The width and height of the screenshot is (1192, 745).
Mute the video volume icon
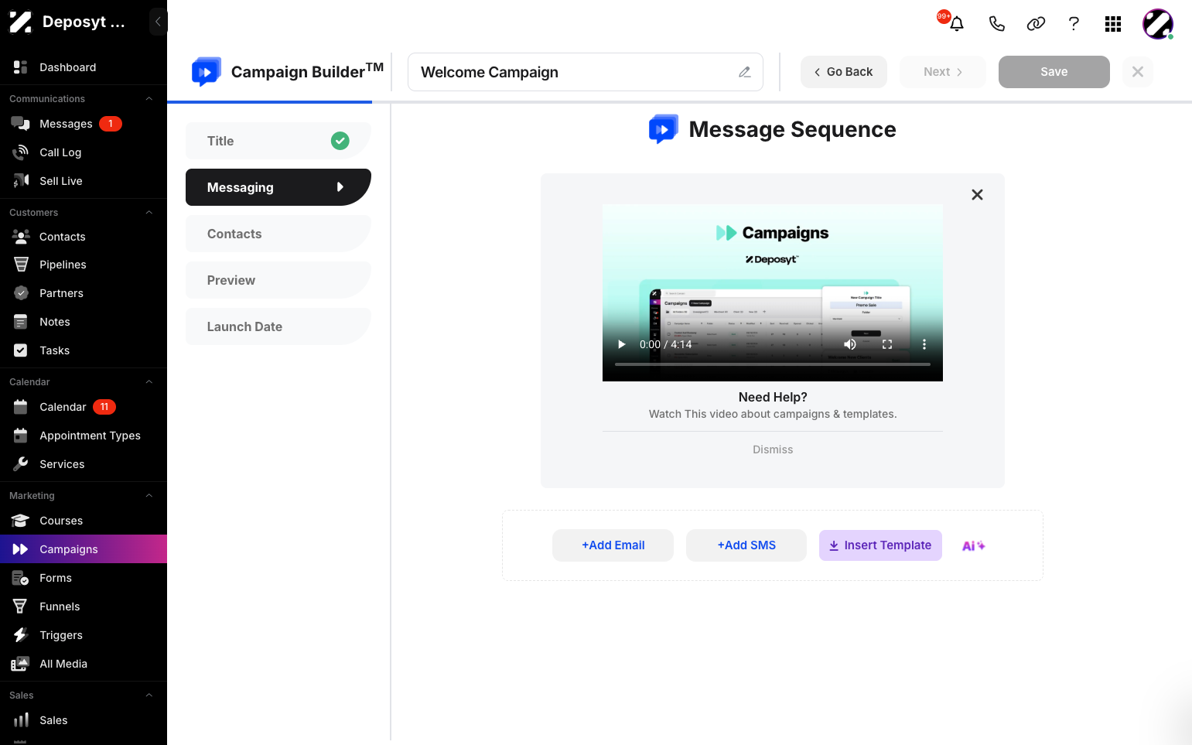(849, 344)
